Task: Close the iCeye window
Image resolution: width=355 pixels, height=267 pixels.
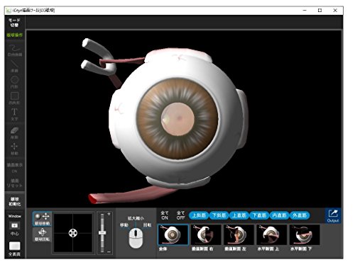Action: (x=335, y=11)
